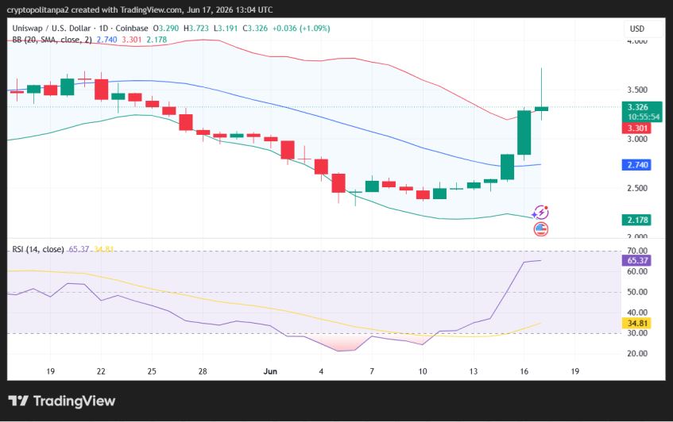Click the purple 65.37 RSI value label
The image size is (673, 422).
tap(637, 260)
